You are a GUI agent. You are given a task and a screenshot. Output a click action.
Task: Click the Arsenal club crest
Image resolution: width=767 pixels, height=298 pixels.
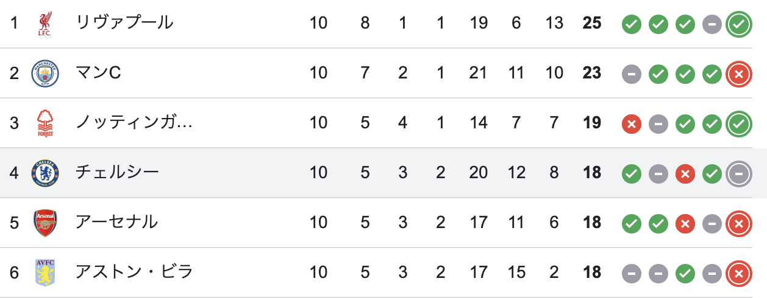click(45, 223)
